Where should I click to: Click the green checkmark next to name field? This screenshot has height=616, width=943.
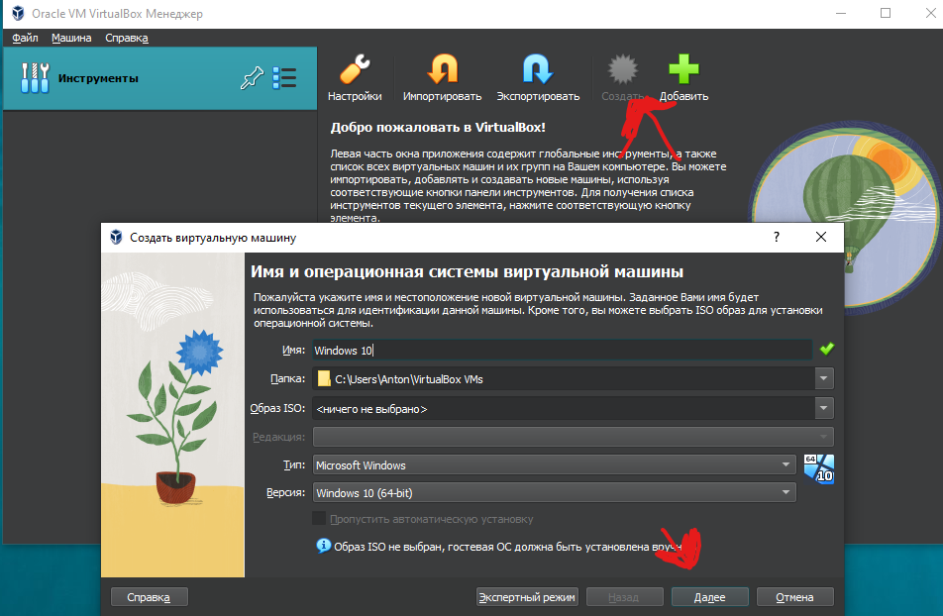(x=827, y=349)
